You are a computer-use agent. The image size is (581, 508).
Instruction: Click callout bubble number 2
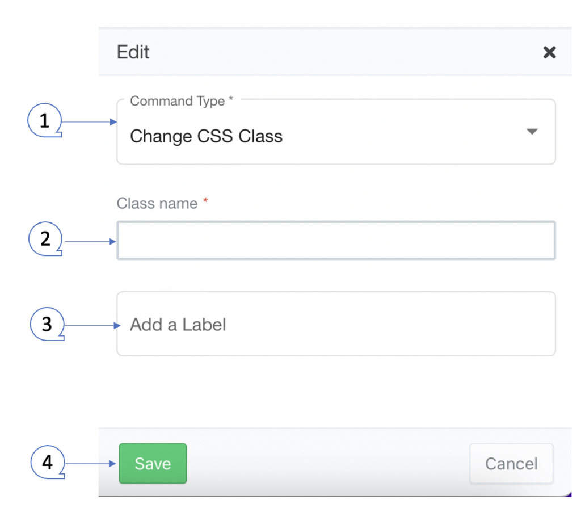45,239
